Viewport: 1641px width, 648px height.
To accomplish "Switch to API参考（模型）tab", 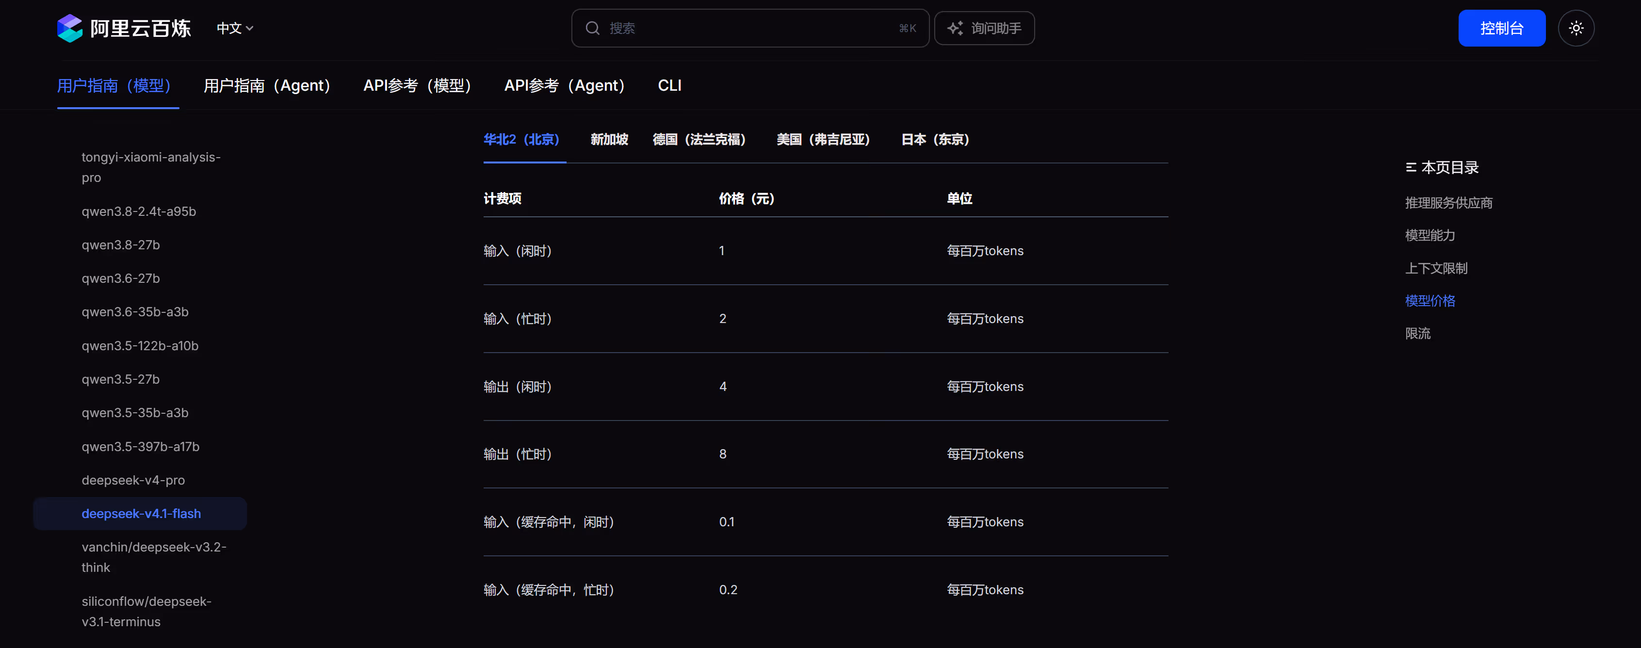I will pos(422,85).
